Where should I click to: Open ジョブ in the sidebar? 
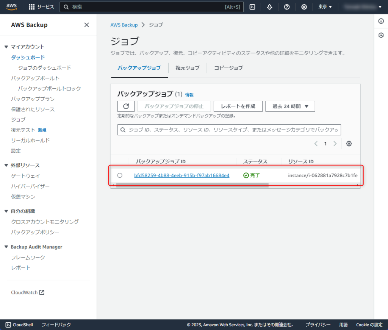pyautogui.click(x=18, y=120)
